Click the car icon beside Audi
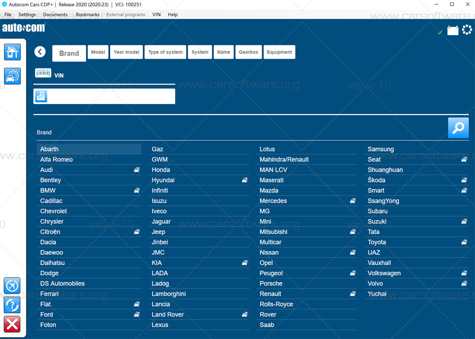Screen dimensions: 475x339 pyautogui.click(x=137, y=170)
